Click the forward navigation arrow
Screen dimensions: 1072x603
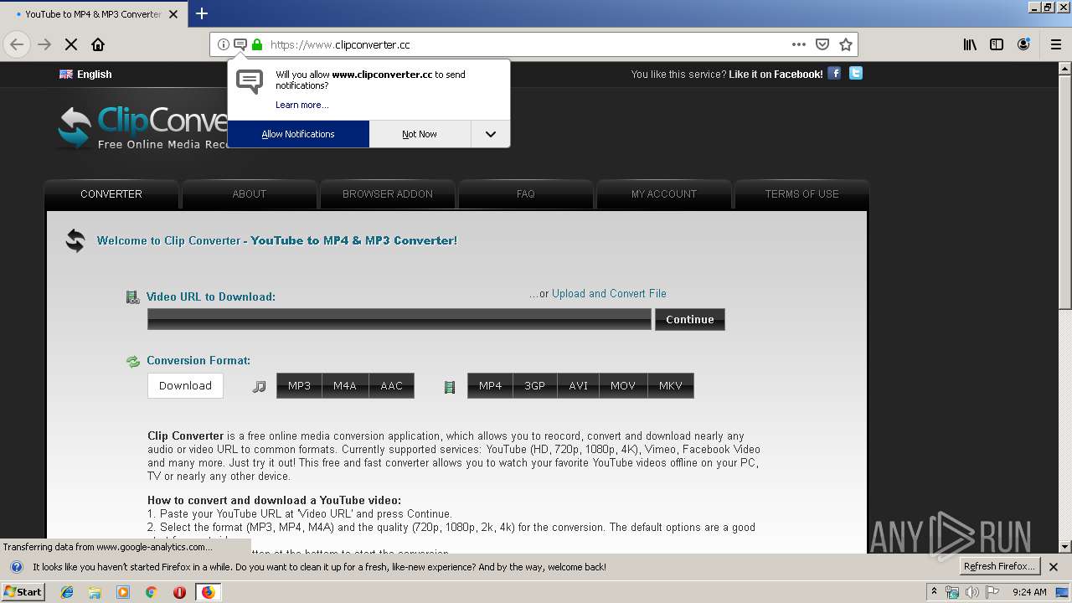coord(44,44)
